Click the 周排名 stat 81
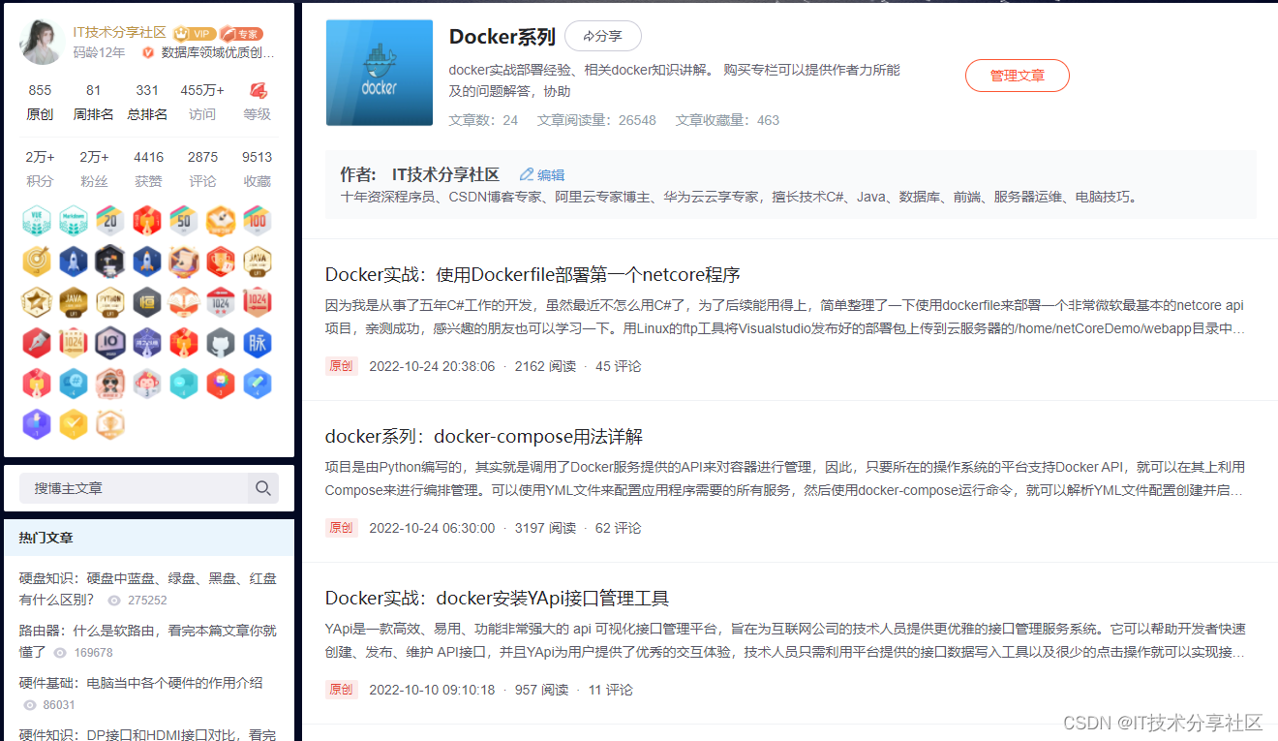Image resolution: width=1278 pixels, height=741 pixels. coord(93,90)
